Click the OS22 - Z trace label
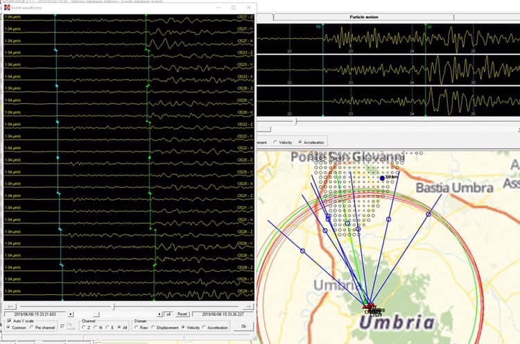Screen dimensions: 520x344 tap(245, 124)
